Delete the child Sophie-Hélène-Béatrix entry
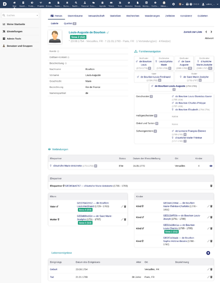This screenshot has width=220, height=283. coord(212,241)
